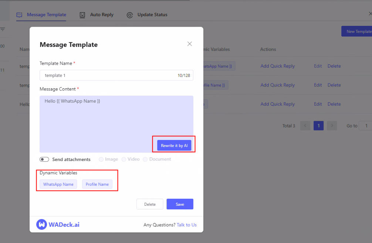
Task: Click the Update Status circle icon
Action: (x=130, y=15)
